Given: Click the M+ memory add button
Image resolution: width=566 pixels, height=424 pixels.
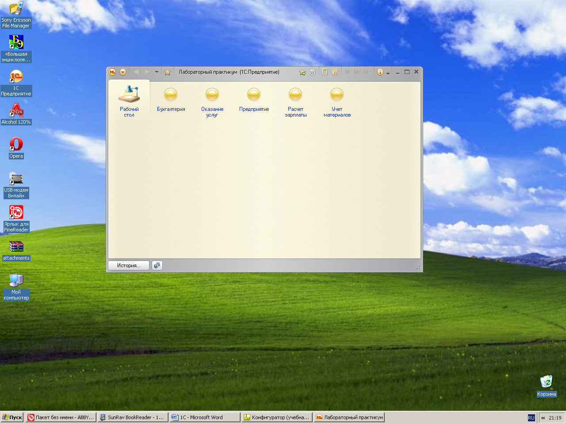Looking at the screenshot, I should (x=357, y=72).
